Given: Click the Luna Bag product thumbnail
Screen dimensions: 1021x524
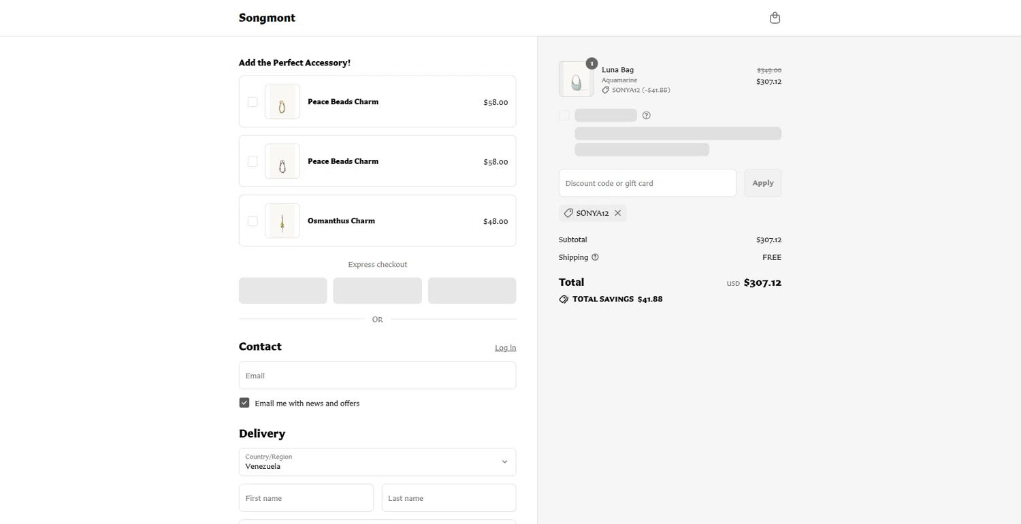Looking at the screenshot, I should pyautogui.click(x=577, y=79).
